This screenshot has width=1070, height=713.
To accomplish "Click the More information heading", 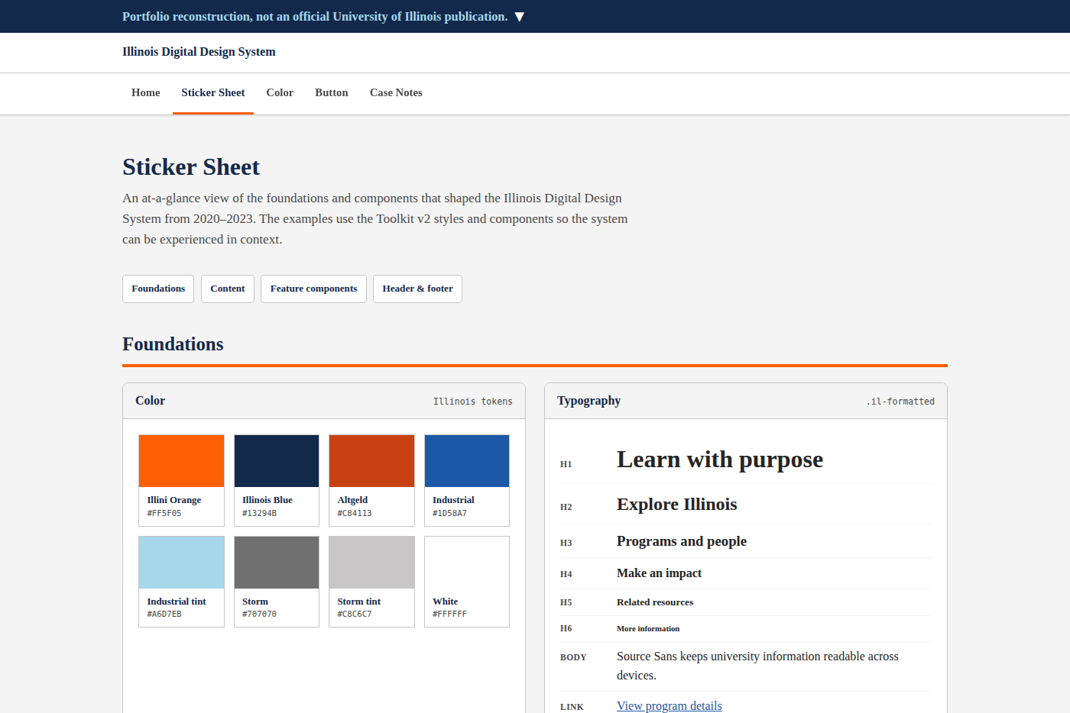I will click(x=648, y=629).
